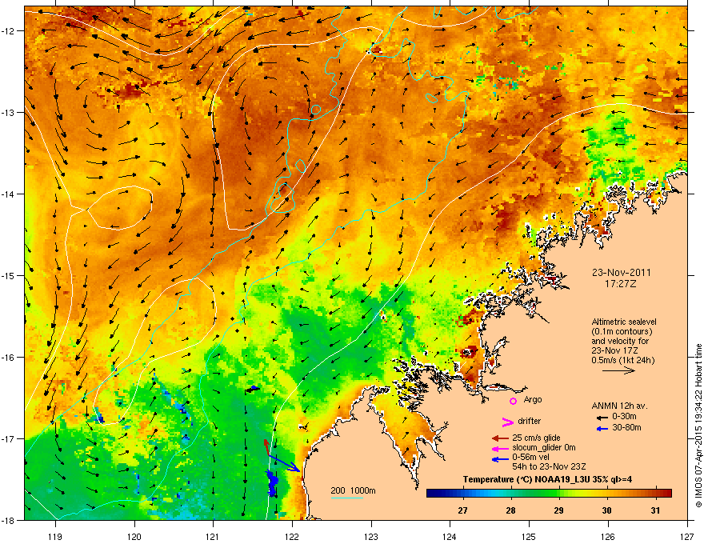Click the magenta drifter arrowhead legend symbol
The height and width of the screenshot is (544, 704).
point(507,422)
